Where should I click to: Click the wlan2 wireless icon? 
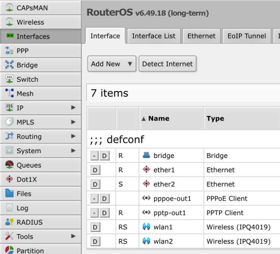(146, 241)
